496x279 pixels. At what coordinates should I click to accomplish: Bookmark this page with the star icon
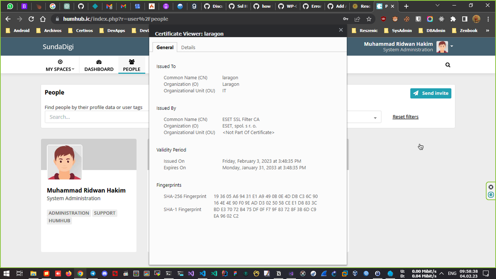coord(369,19)
